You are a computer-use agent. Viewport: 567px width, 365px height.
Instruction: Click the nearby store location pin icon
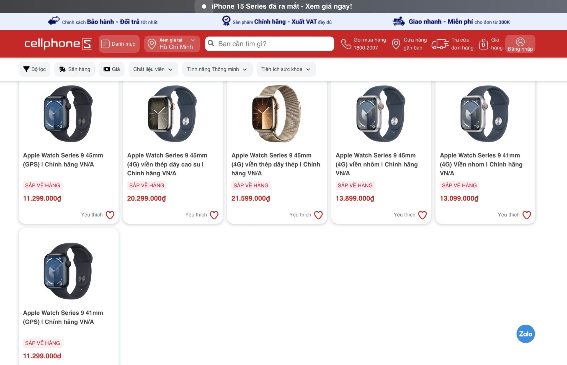tap(396, 44)
